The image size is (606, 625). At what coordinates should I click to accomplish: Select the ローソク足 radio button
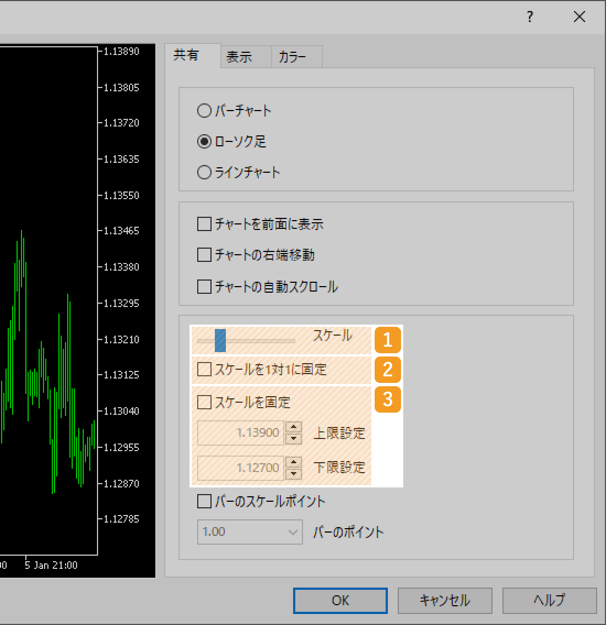click(204, 141)
